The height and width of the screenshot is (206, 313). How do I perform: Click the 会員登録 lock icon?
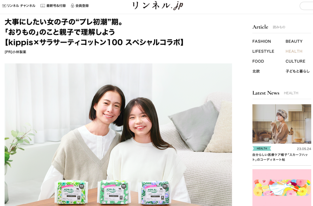click(x=72, y=6)
